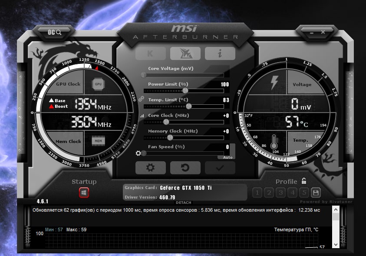Apply settings with the checkmark button
Image resolution: width=366 pixels, height=256 pixels.
point(220,168)
